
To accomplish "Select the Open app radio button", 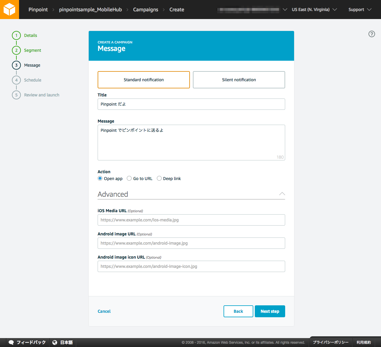I will [100, 178].
